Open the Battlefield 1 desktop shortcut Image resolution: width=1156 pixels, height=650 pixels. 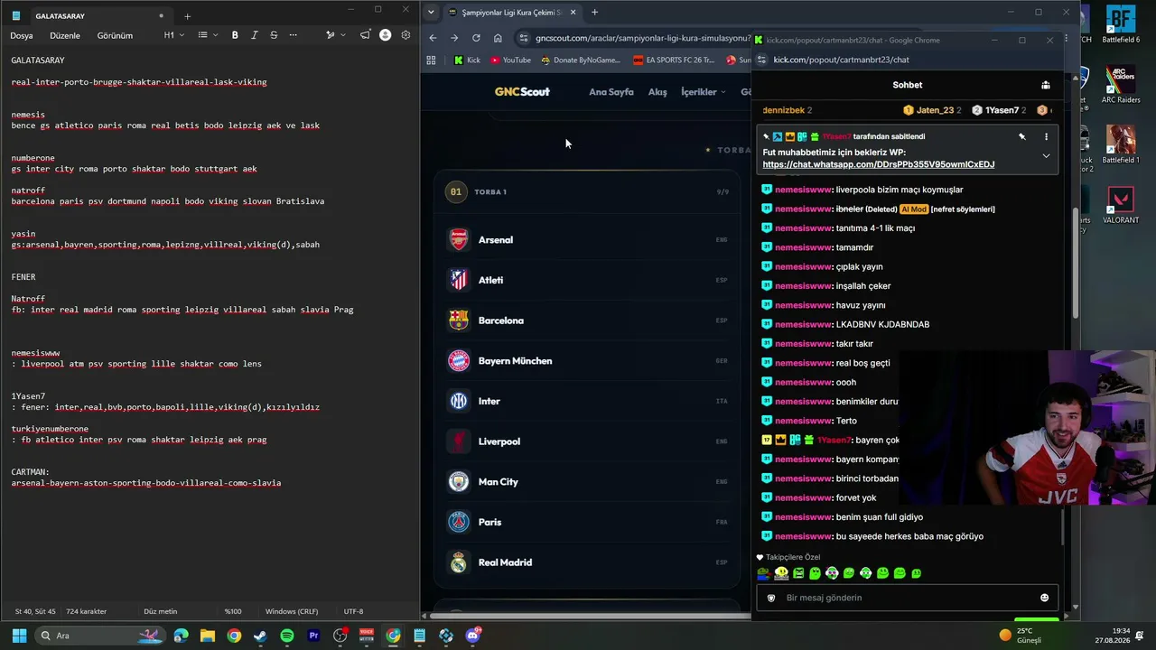[1121, 144]
